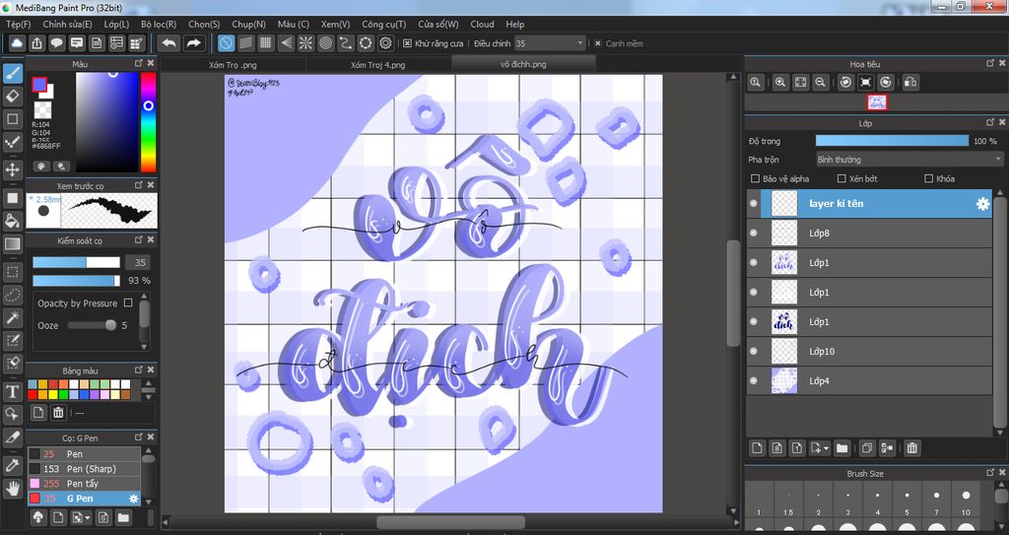Open the Lớp(L) menu
Viewport: 1009px width, 535px height.
[x=116, y=24]
